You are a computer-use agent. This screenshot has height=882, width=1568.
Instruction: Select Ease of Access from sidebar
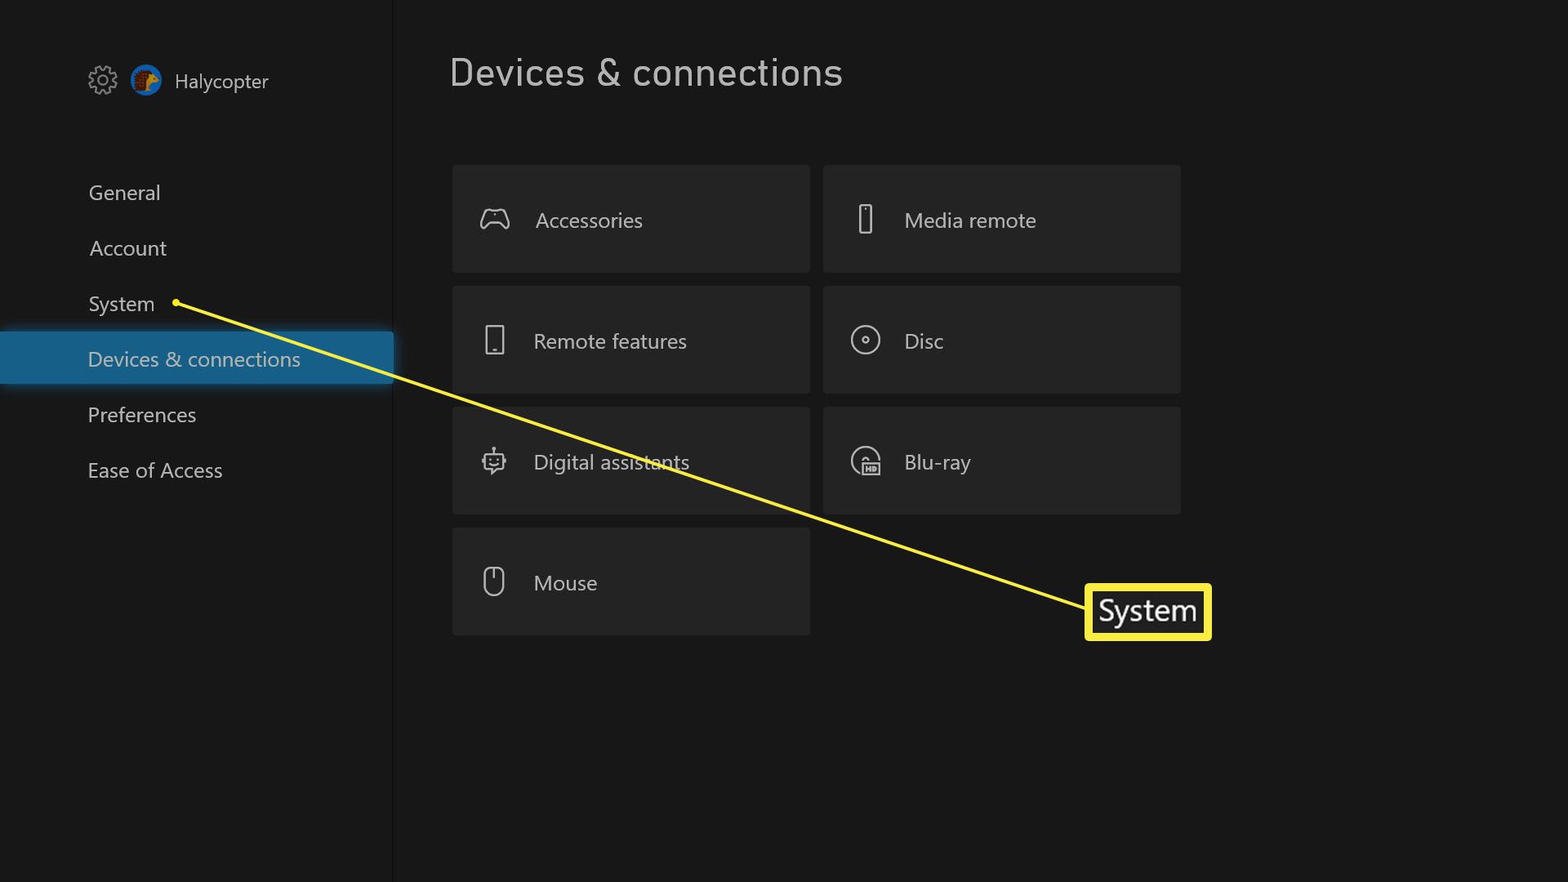pos(155,469)
